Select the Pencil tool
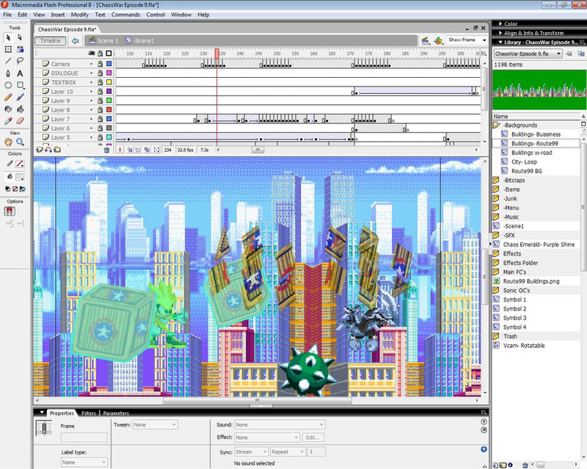587x469 pixels. tap(8, 97)
